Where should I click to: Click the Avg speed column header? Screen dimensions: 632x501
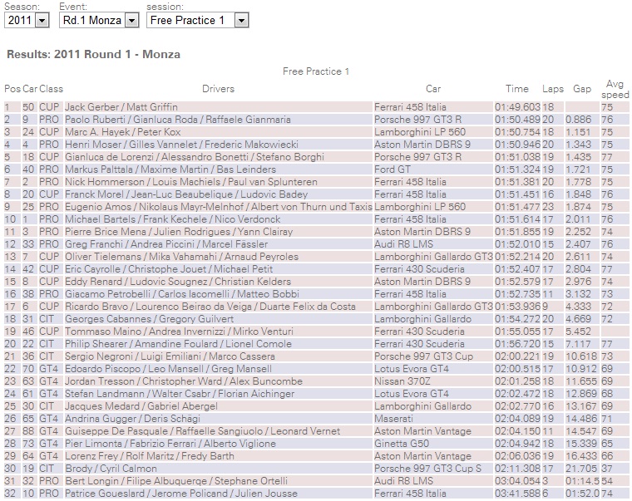[x=615, y=89]
